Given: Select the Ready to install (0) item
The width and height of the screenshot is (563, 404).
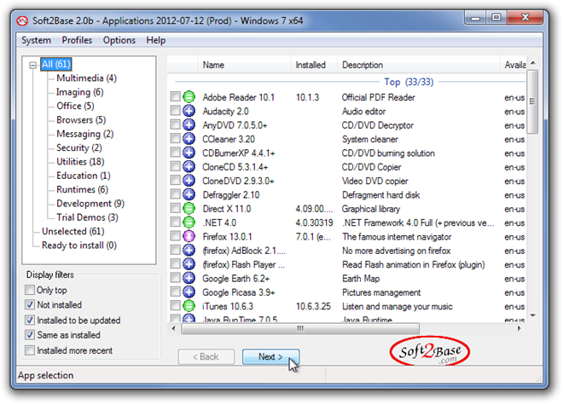Looking at the screenshot, I should (x=79, y=245).
